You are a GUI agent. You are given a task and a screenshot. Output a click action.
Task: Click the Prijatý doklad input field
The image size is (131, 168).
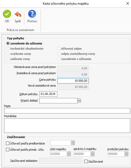tap(58, 101)
